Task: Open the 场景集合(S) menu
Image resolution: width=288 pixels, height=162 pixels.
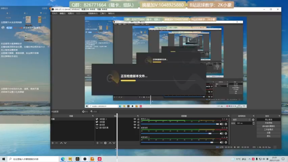Action: click(93, 13)
